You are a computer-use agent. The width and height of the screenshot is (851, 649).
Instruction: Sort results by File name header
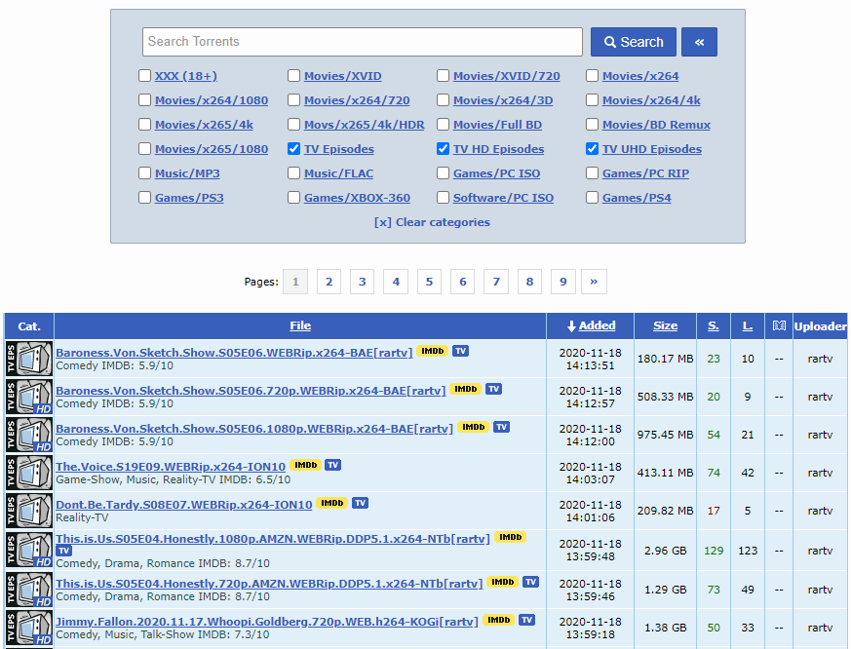[300, 325]
